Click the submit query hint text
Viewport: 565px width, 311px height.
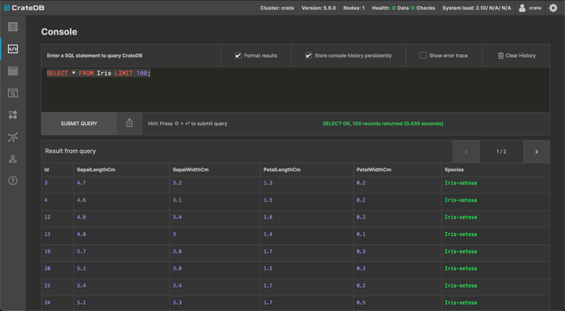(188, 124)
